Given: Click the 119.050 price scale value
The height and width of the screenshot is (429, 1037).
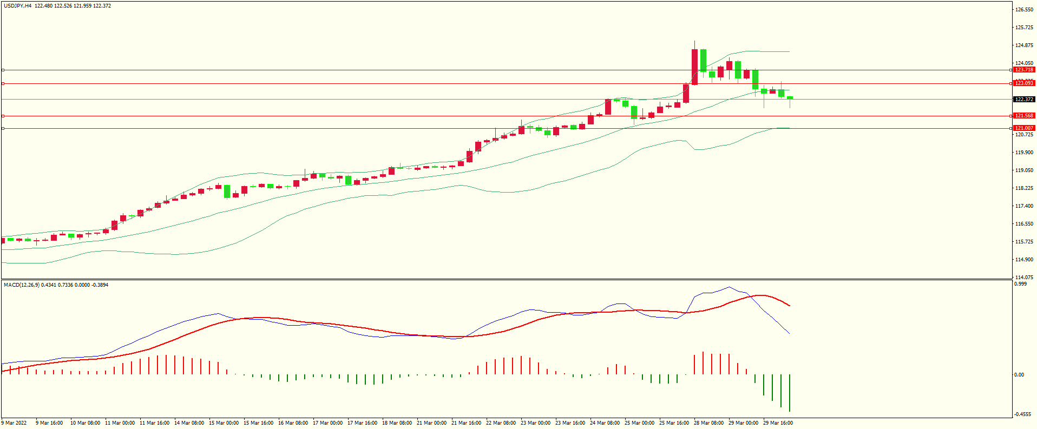Looking at the screenshot, I should (x=1024, y=170).
